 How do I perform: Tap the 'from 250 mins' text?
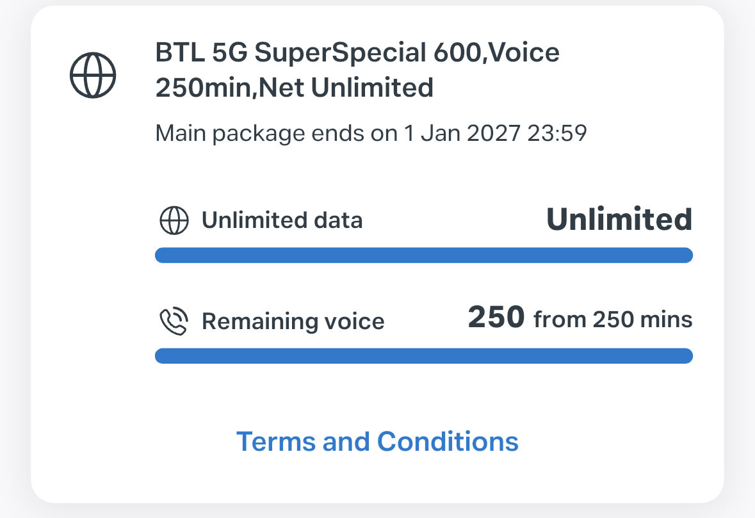pos(613,319)
